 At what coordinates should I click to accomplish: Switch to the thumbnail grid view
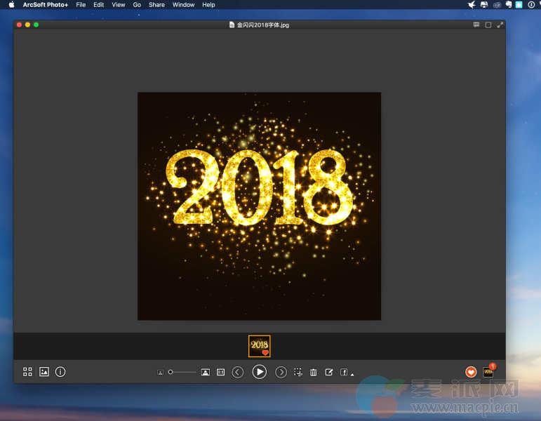click(x=28, y=372)
